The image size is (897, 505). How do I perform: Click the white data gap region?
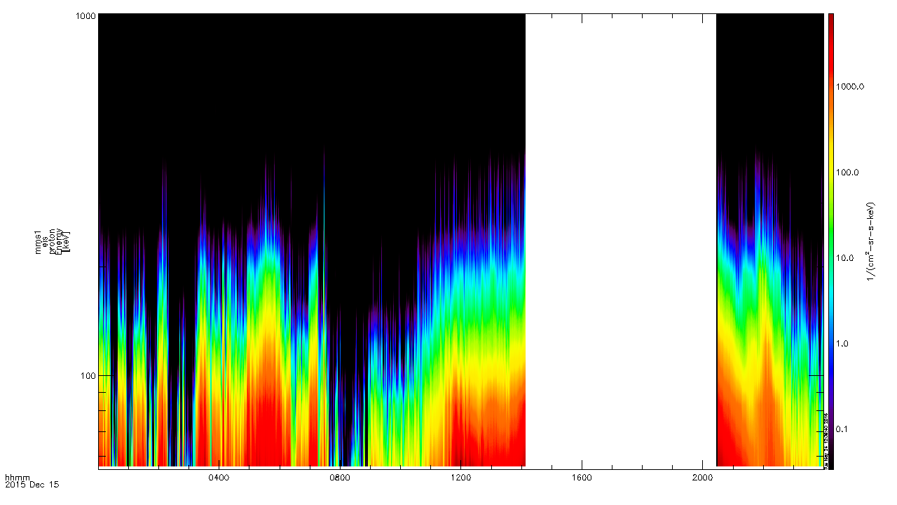(x=620, y=238)
